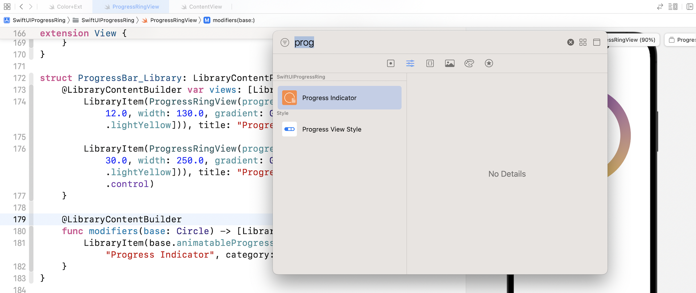Click the "Progress Indicator" string literal
The height and width of the screenshot is (293, 696).
(x=160, y=255)
